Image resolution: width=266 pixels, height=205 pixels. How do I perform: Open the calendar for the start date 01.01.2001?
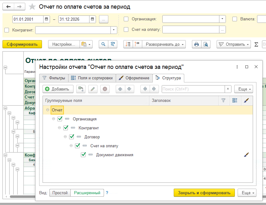pos(47,19)
